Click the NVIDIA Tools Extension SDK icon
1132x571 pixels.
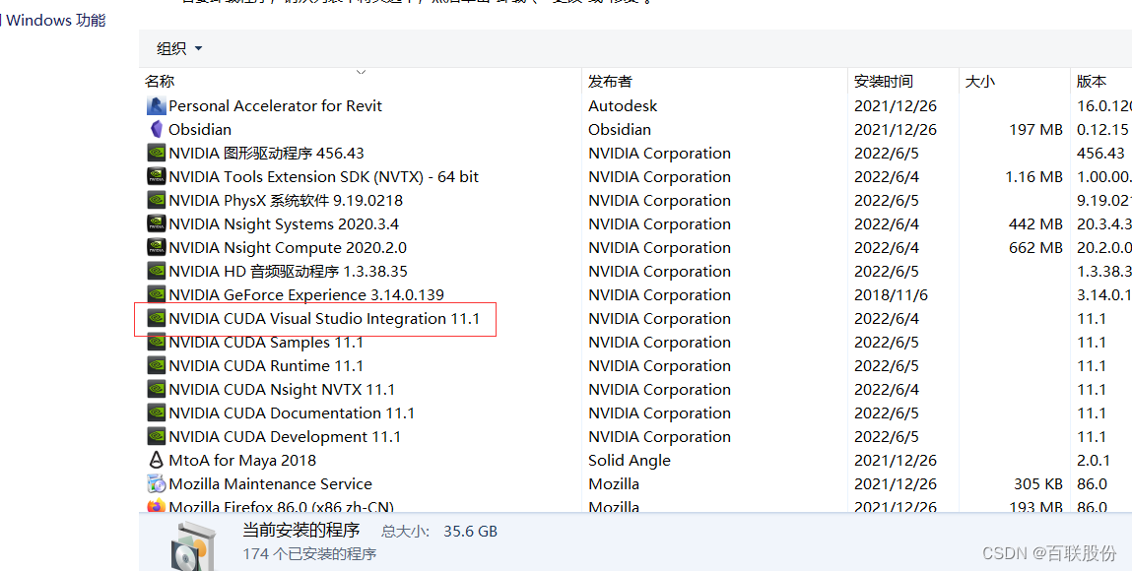156,176
